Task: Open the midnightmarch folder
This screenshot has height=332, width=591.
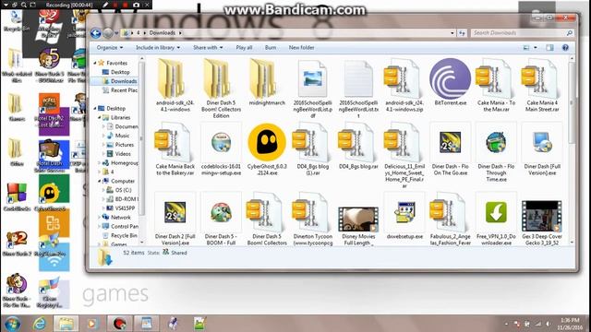Action: point(267,82)
